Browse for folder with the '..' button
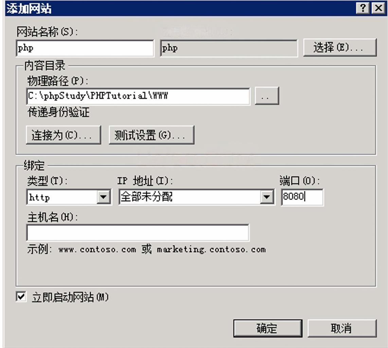This screenshot has width=388, height=348. 267,96
